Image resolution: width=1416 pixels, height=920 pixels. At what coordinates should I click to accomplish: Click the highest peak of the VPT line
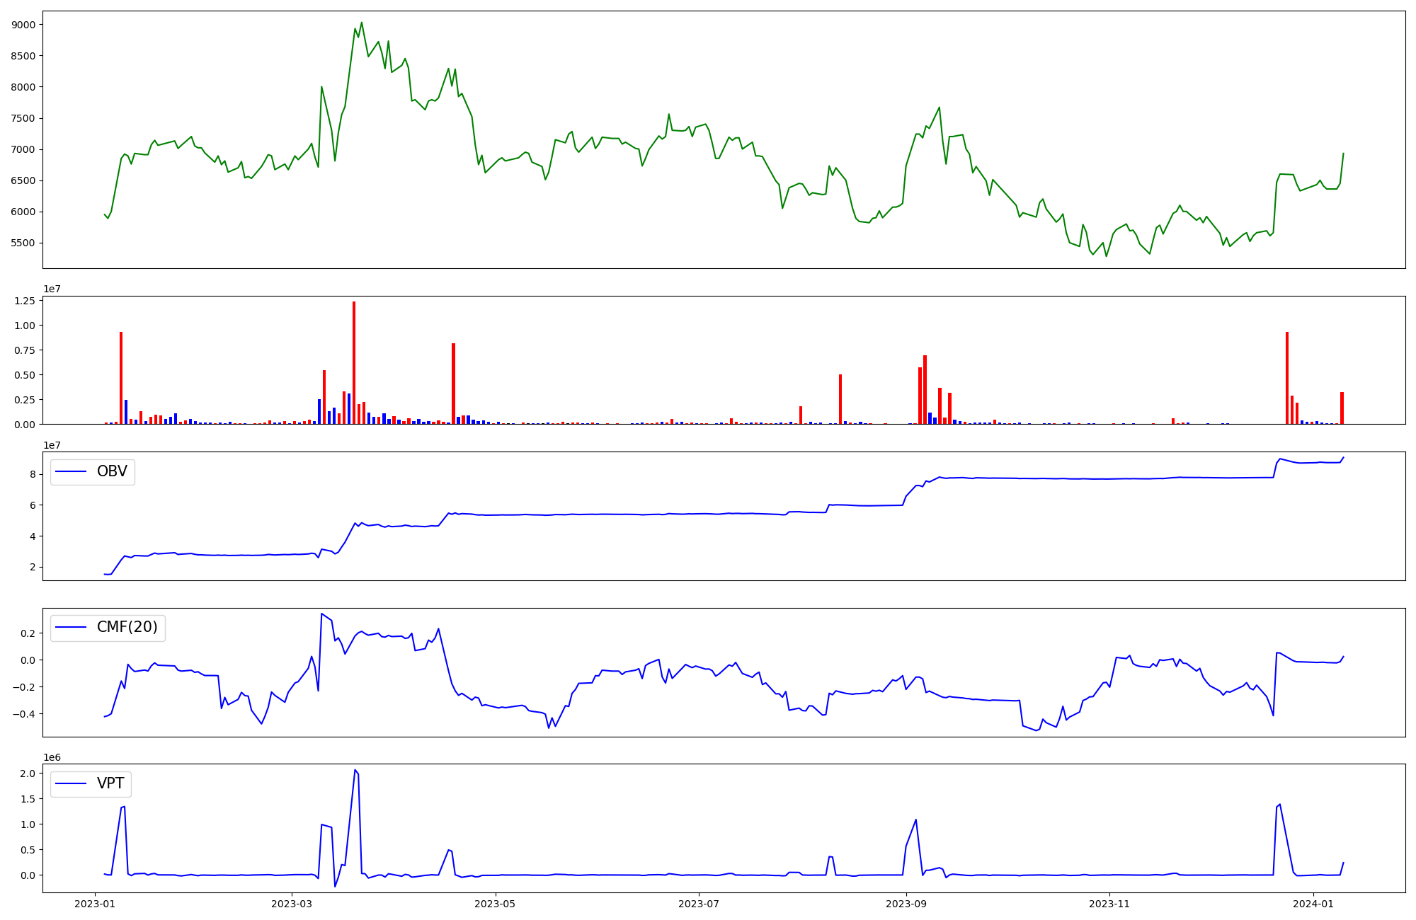click(x=355, y=770)
